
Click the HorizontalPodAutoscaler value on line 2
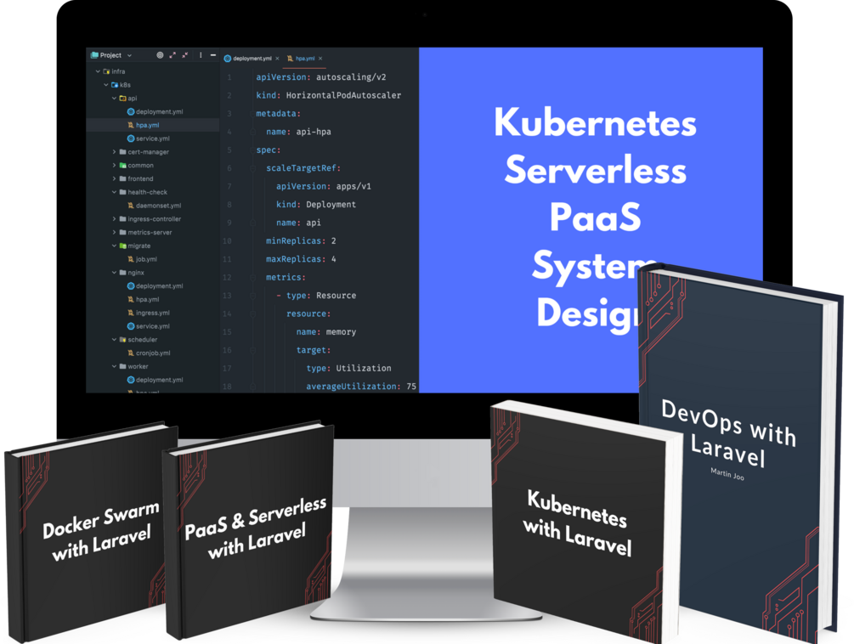(343, 95)
